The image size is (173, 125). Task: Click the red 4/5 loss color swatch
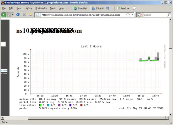pos(81,105)
